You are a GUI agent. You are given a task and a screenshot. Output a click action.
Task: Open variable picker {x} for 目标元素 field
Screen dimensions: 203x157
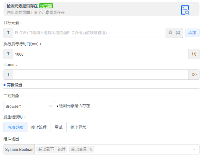[178, 33]
